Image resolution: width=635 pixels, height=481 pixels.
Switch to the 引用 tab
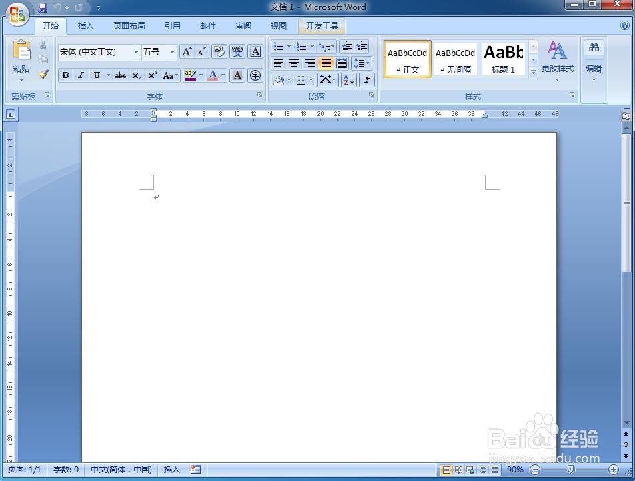[x=173, y=26]
